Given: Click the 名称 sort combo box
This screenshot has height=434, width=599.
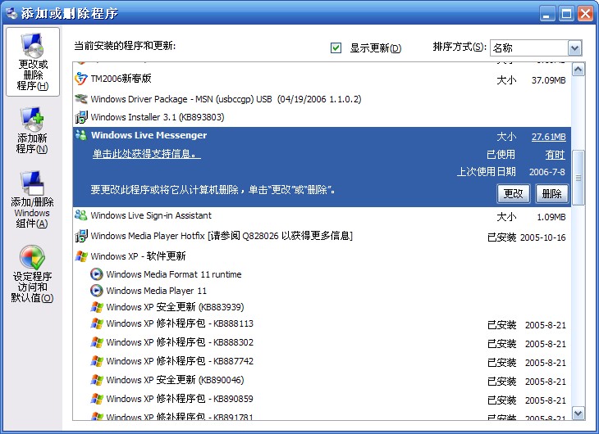Looking at the screenshot, I should point(536,48).
